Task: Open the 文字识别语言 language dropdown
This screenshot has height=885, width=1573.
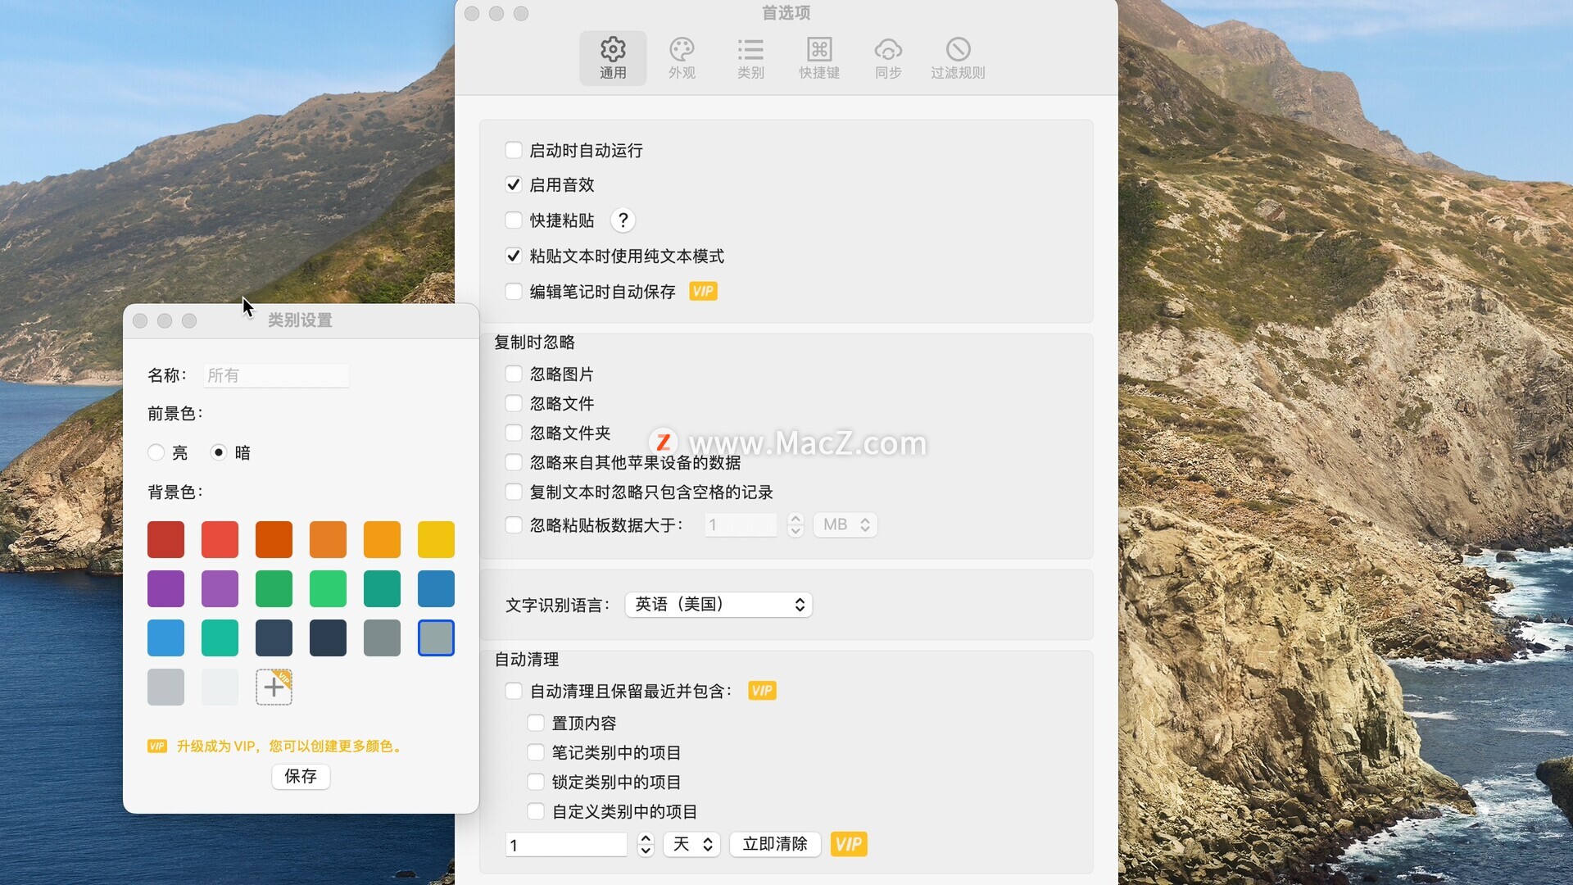Action: (718, 605)
